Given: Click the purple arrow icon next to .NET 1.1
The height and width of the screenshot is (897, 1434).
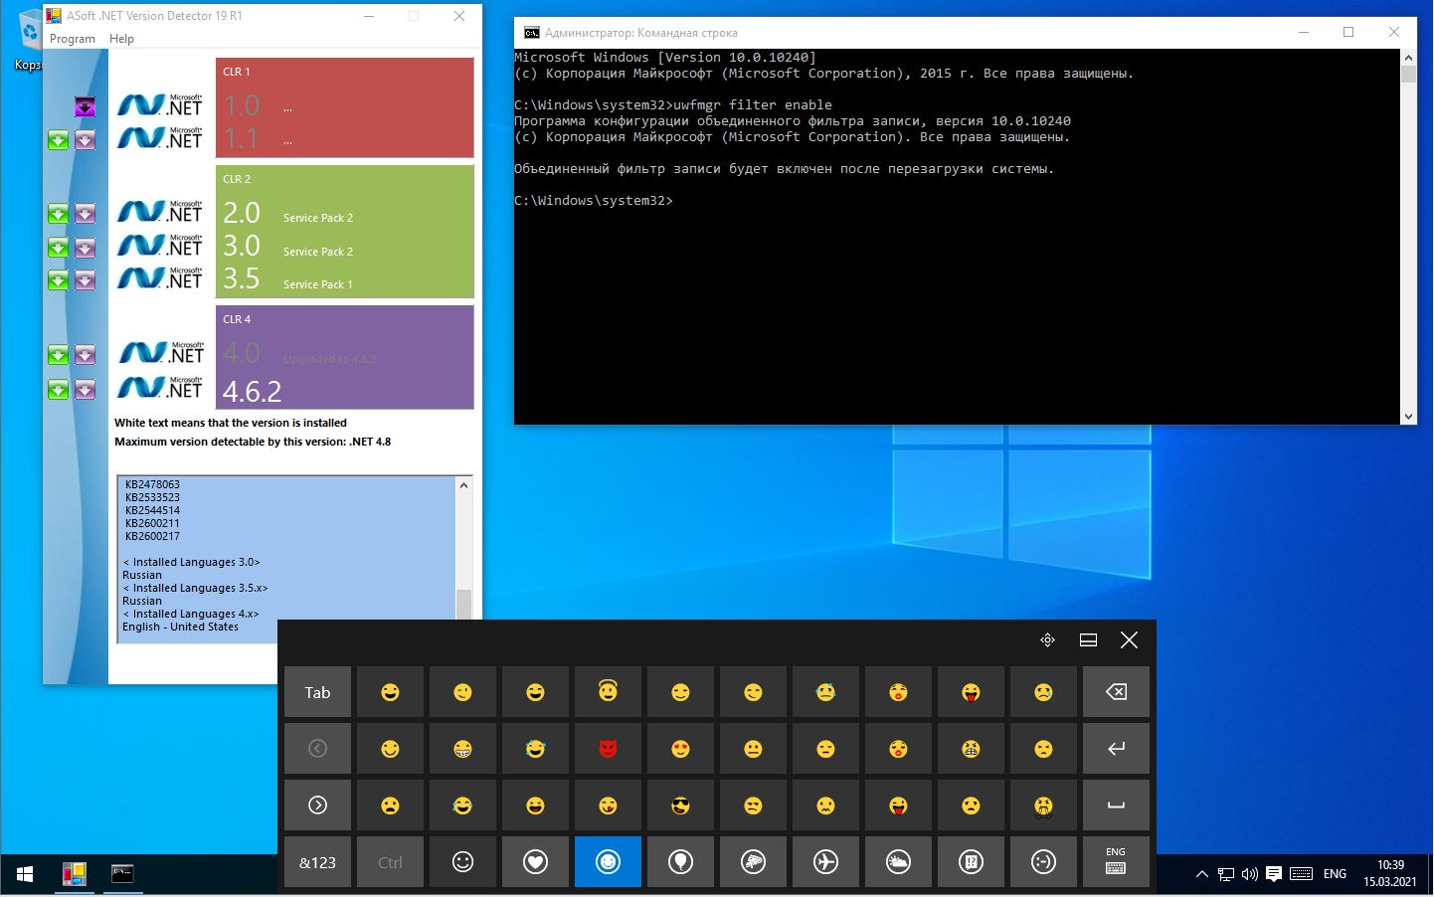Looking at the screenshot, I should (x=86, y=140).
